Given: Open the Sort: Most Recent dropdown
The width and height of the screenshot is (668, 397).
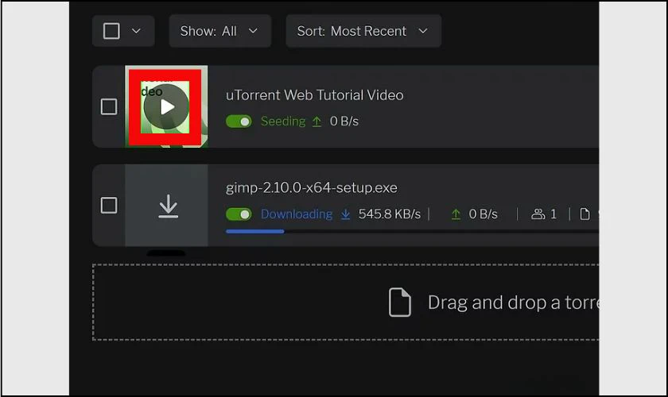Looking at the screenshot, I should pyautogui.click(x=363, y=31).
